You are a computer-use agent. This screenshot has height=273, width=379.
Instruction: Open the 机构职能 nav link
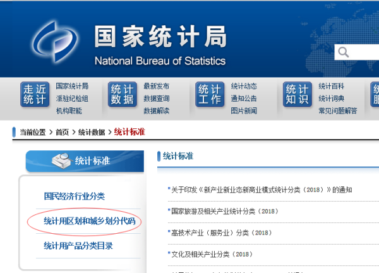(x=69, y=111)
